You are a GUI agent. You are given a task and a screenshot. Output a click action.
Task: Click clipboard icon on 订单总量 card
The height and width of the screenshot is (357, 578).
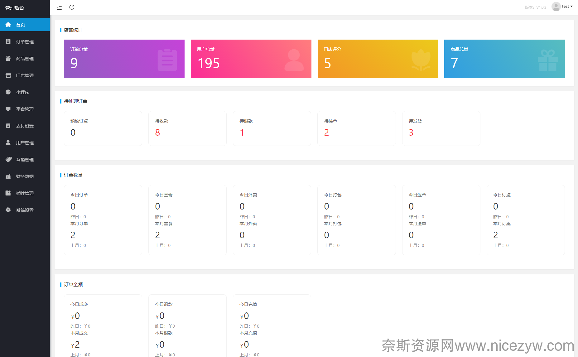click(167, 60)
